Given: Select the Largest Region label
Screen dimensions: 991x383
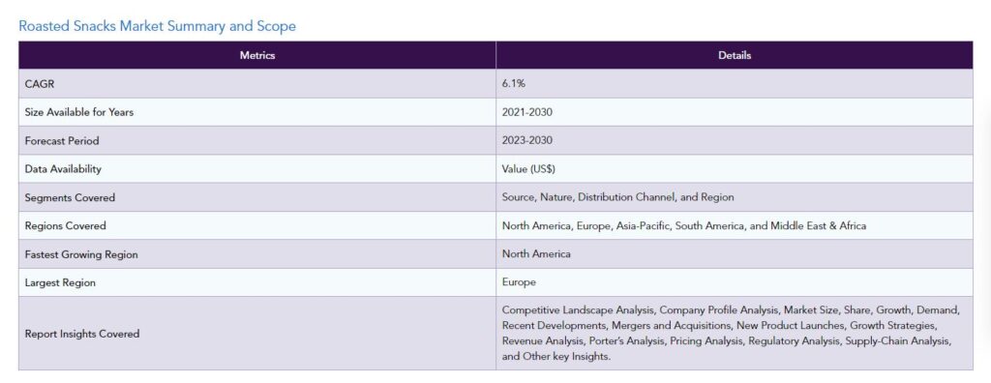Looking at the screenshot, I should 60,282.
